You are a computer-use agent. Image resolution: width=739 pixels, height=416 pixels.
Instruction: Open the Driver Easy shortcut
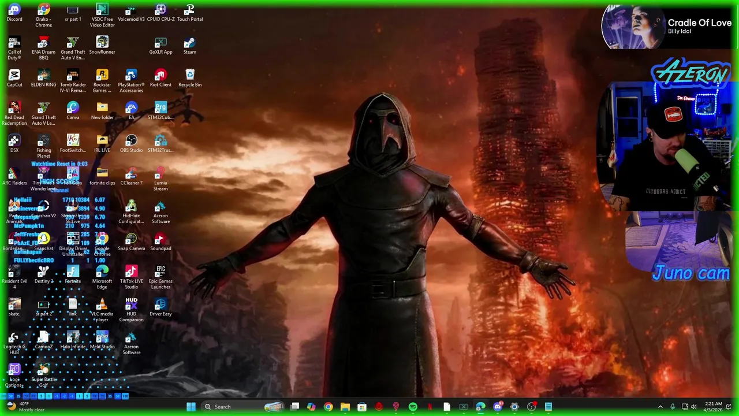point(161,308)
